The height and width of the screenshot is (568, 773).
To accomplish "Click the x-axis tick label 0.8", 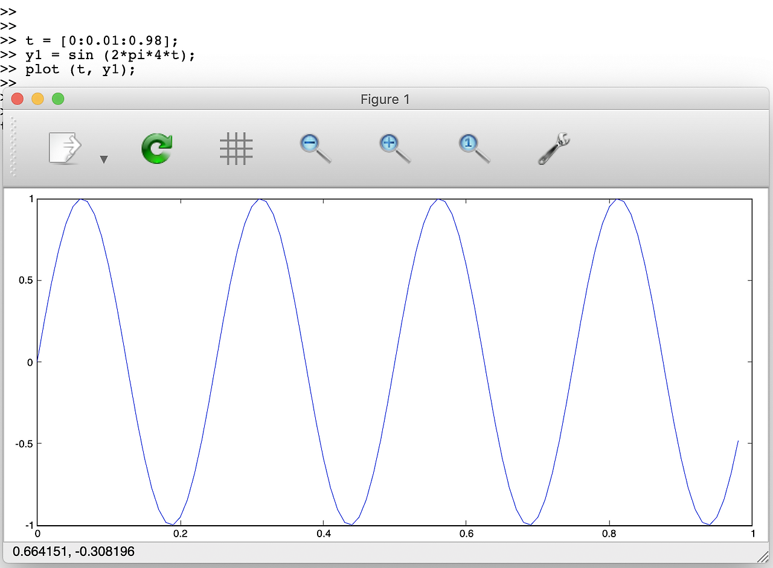I will point(609,534).
